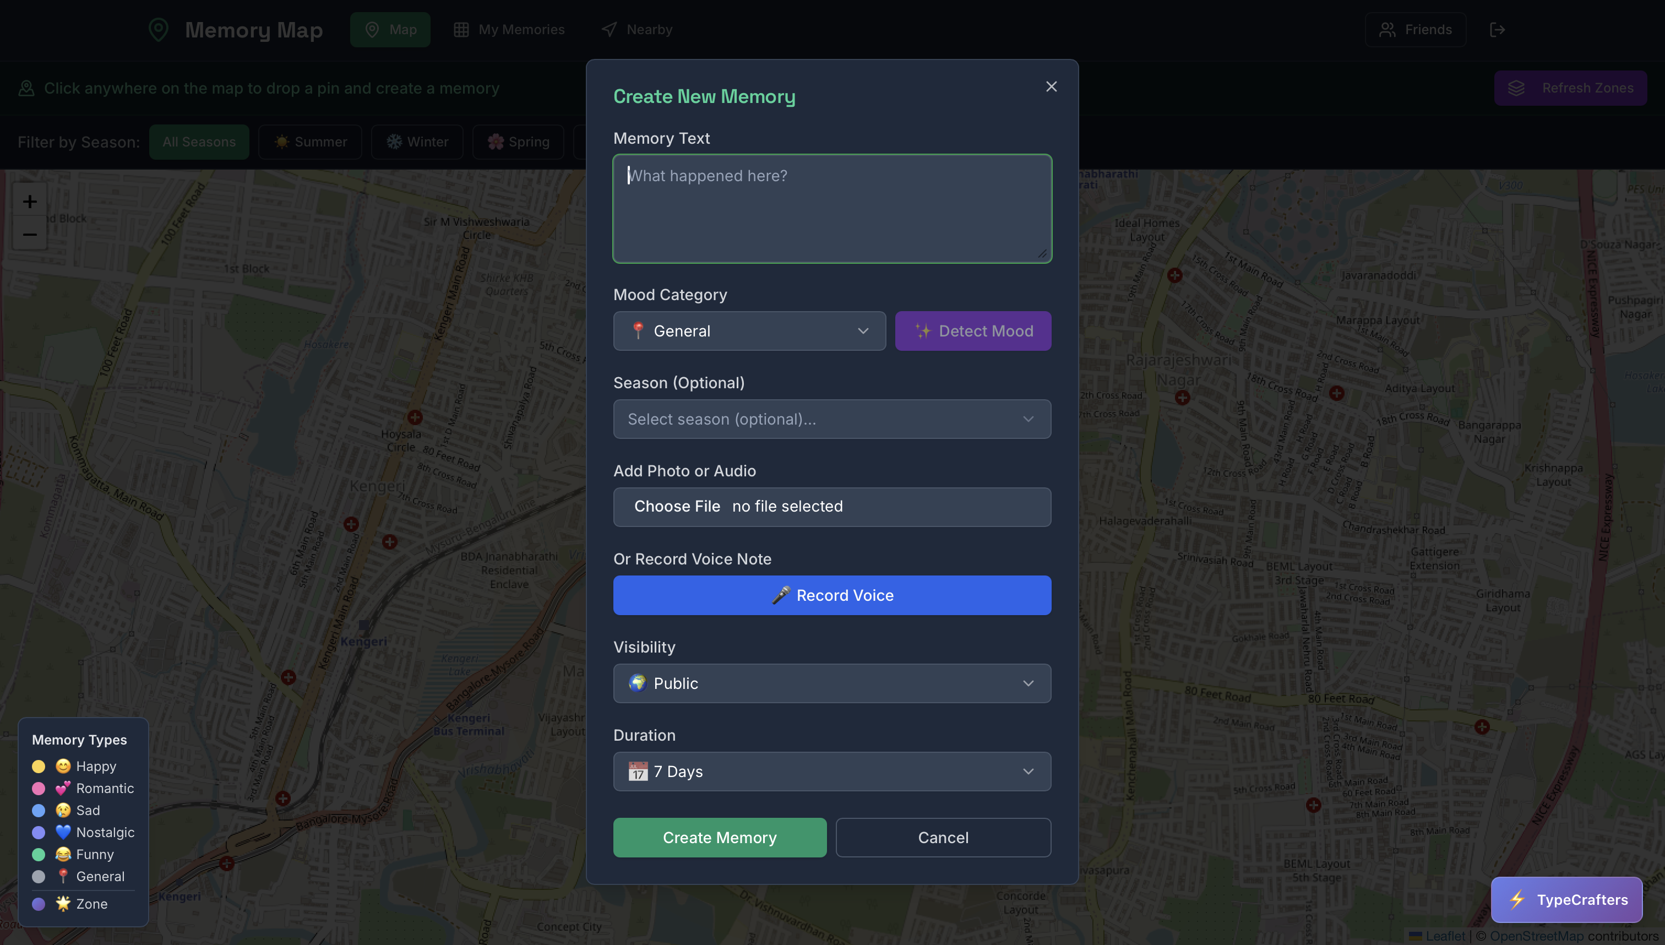
Task: Expand the Select season dropdown
Action: pyautogui.click(x=833, y=419)
